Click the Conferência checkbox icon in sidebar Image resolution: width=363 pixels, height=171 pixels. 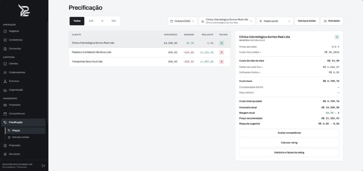coord(5,40)
